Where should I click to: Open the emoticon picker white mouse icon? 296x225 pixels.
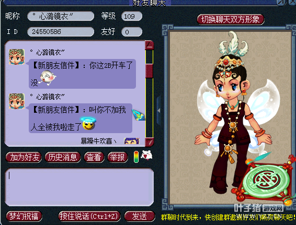point(147,156)
